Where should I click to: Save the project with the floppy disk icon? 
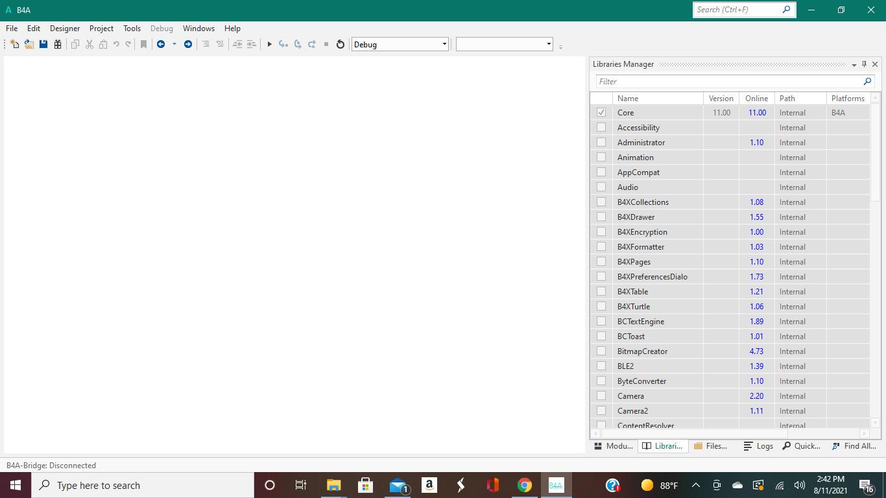pos(43,44)
